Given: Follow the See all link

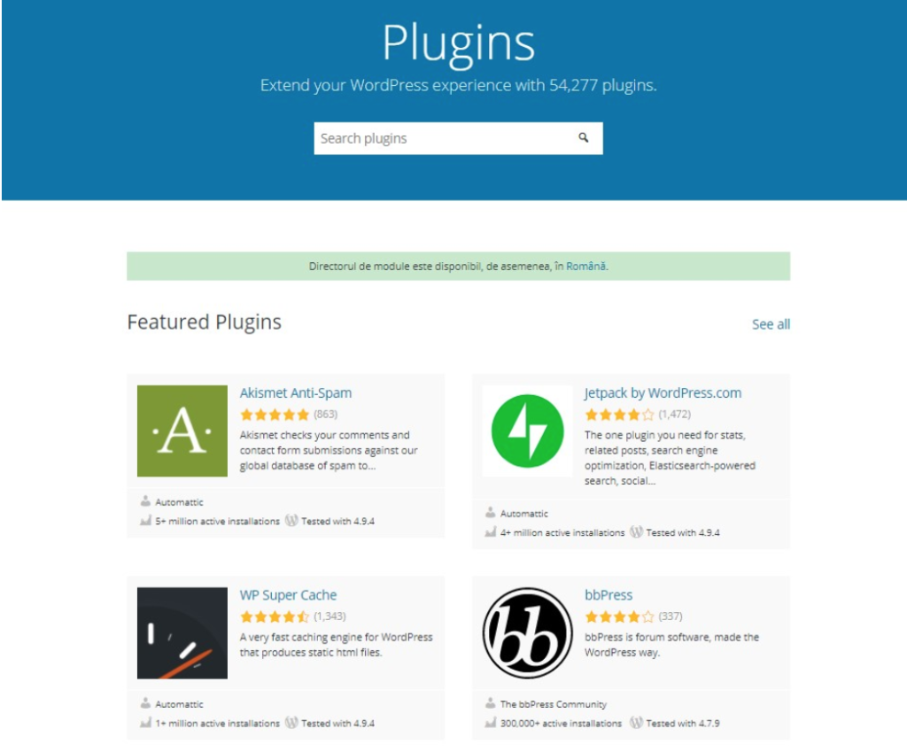Looking at the screenshot, I should click(771, 324).
